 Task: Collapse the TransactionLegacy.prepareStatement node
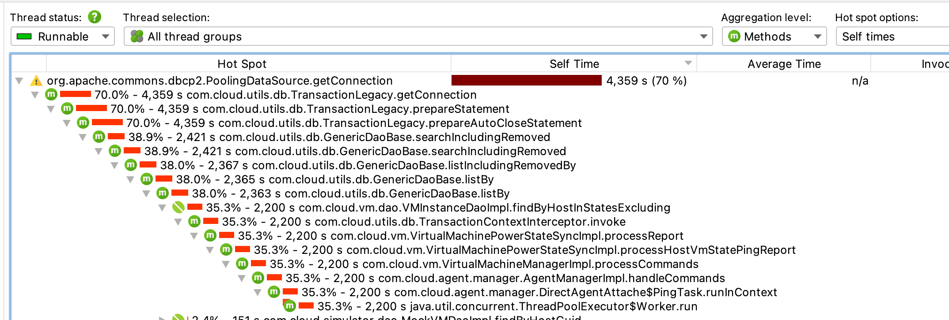coord(51,109)
